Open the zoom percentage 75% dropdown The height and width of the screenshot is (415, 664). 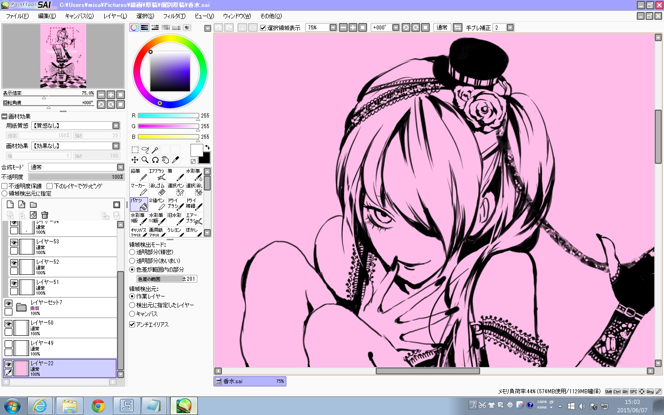[x=333, y=28]
